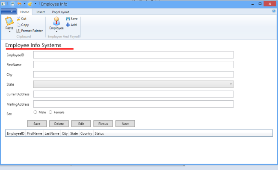
Task: Open the ribbon help icon
Action: [274, 11]
